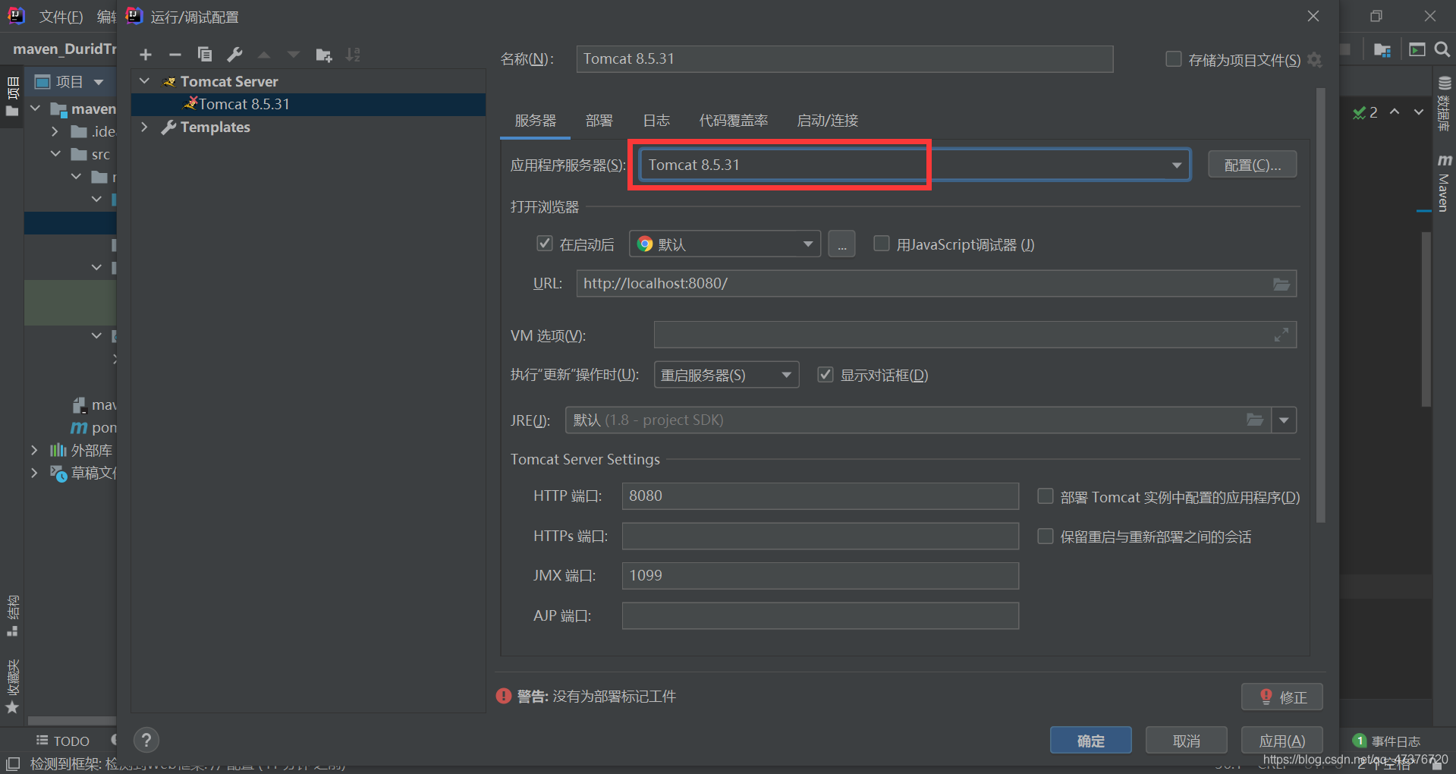
Task: Select Tomcat 8.5.31 configuration in tree
Action: (308, 104)
